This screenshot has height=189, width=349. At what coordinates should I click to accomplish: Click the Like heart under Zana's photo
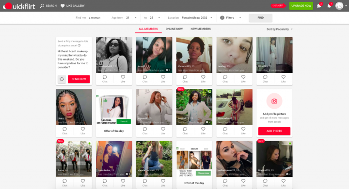click(83, 181)
